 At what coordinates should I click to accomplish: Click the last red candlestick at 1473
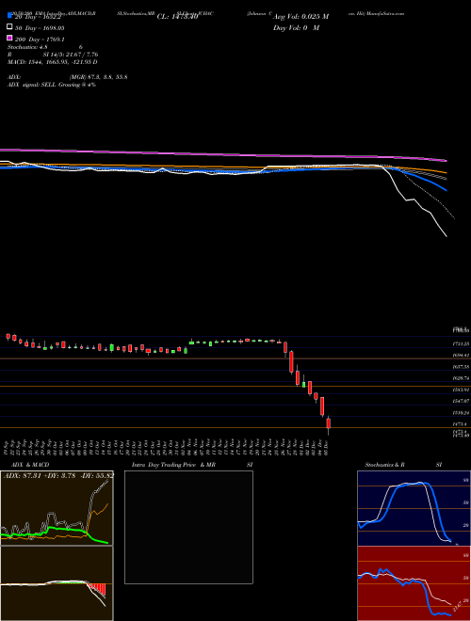point(328,423)
